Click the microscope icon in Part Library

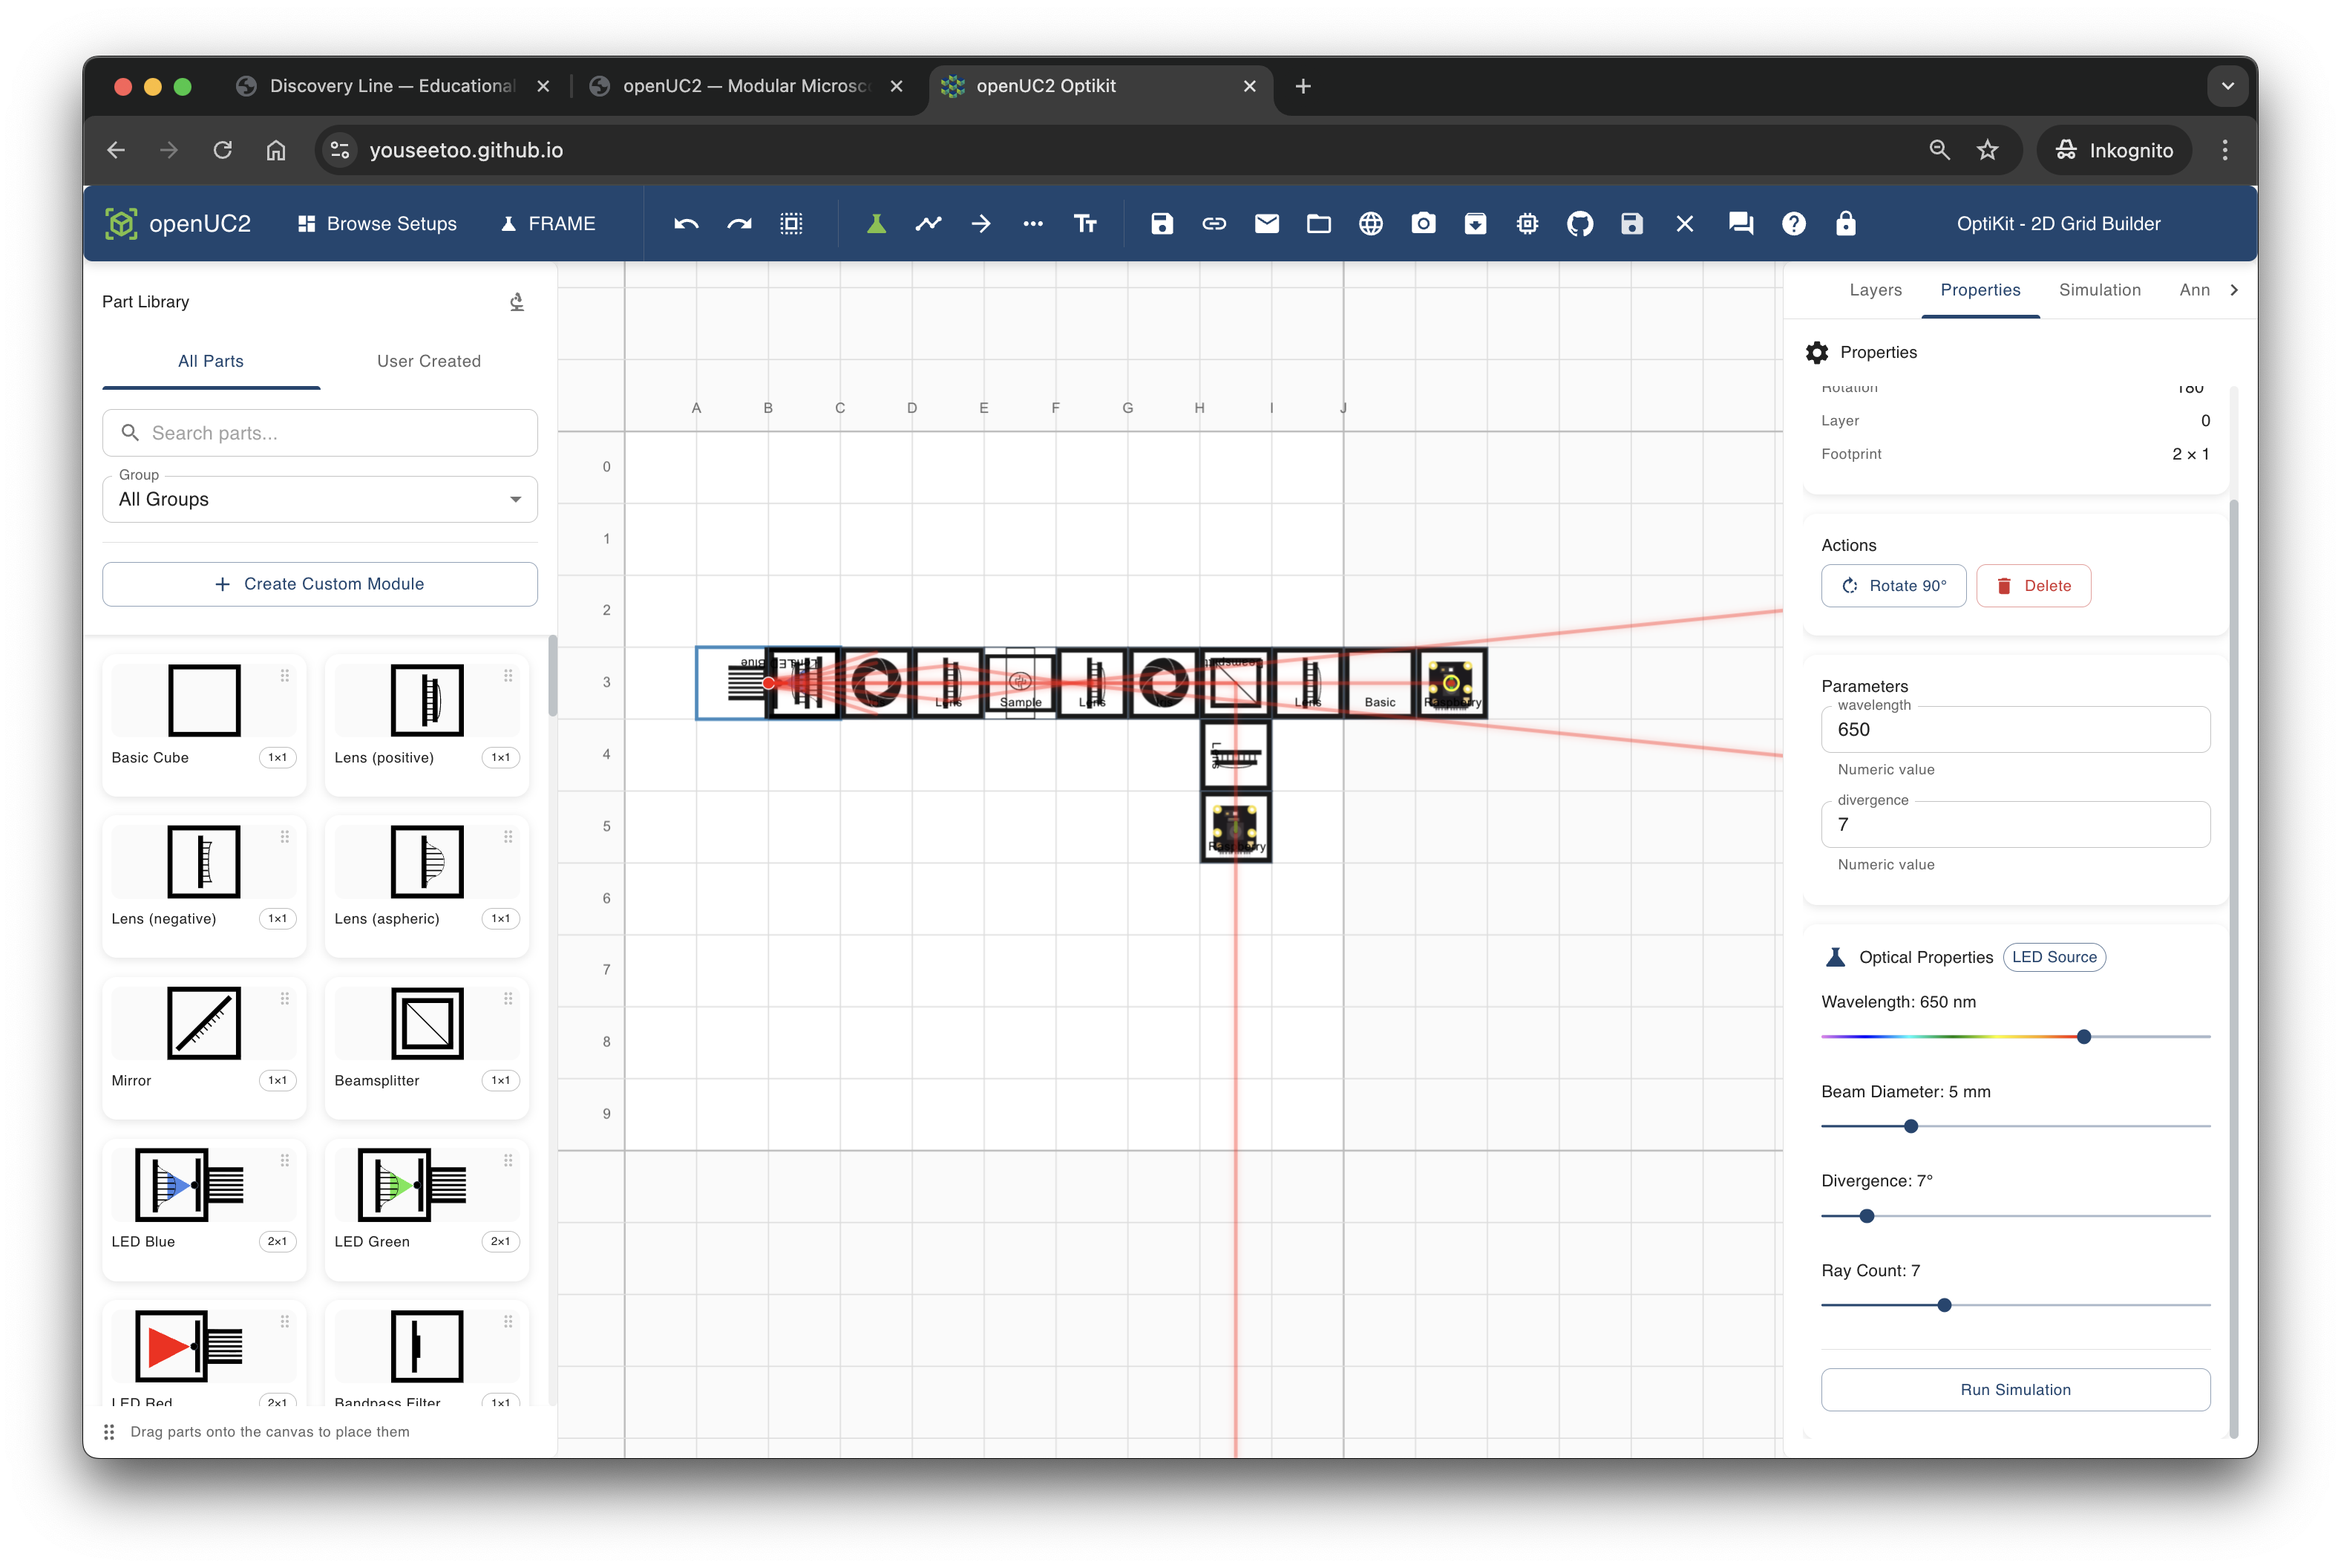(517, 302)
